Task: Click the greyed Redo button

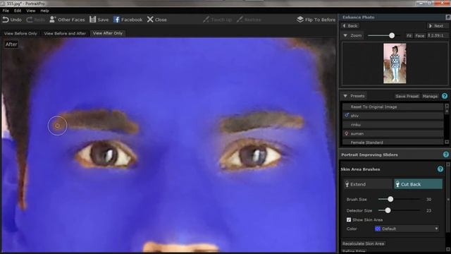Action: click(36, 20)
